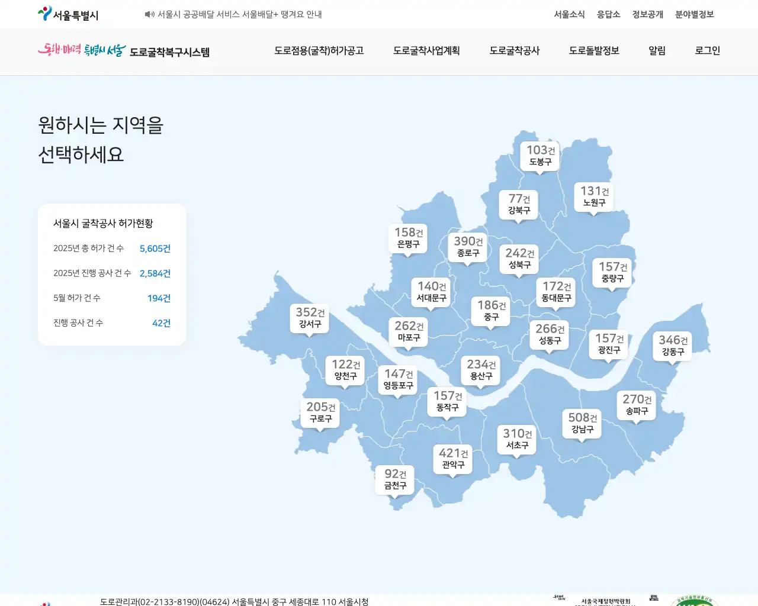Select the 광진구 157건 map label
This screenshot has width=758, height=606.
point(609,344)
